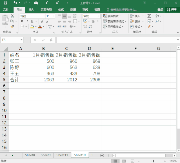This screenshot has width=180, height=163.
Task: Open 条件格式 conditional formatting menu
Action: click(x=112, y=16)
